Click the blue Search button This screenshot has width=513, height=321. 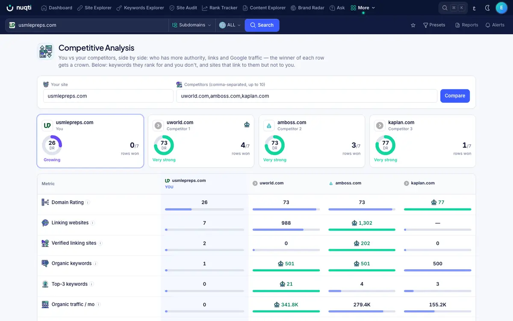tap(262, 25)
